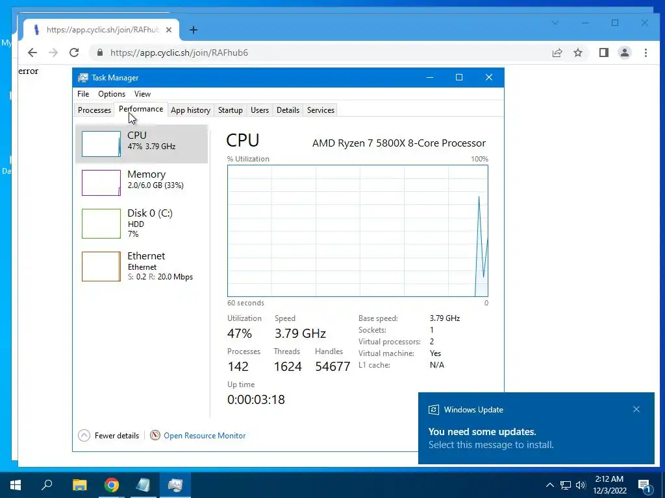Select the CPU performance item
This screenshot has width=665, height=498.
pyautogui.click(x=142, y=143)
